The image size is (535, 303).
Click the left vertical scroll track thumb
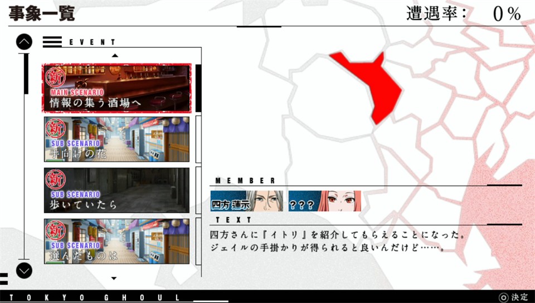click(26, 74)
